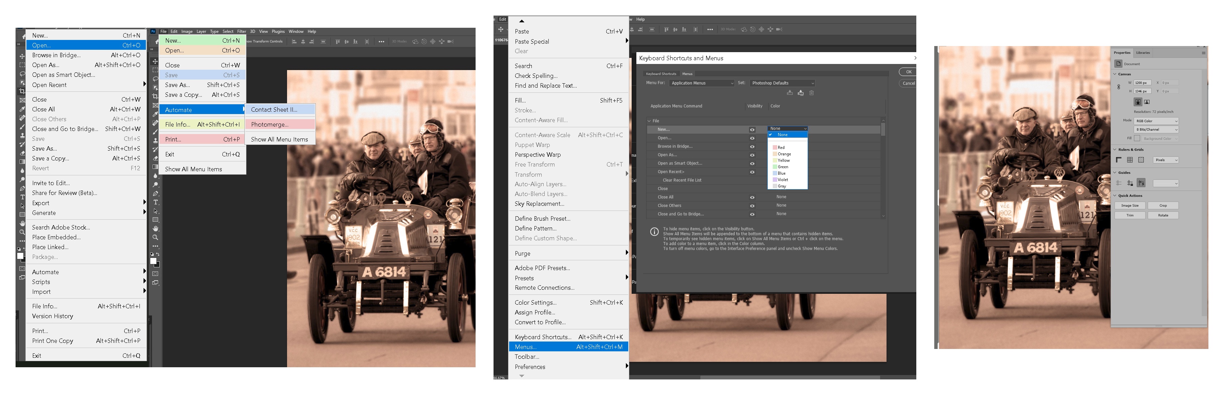Screen dimensions: 1224x395
Task: Click link width and height chain icon
Action: pos(1118,87)
